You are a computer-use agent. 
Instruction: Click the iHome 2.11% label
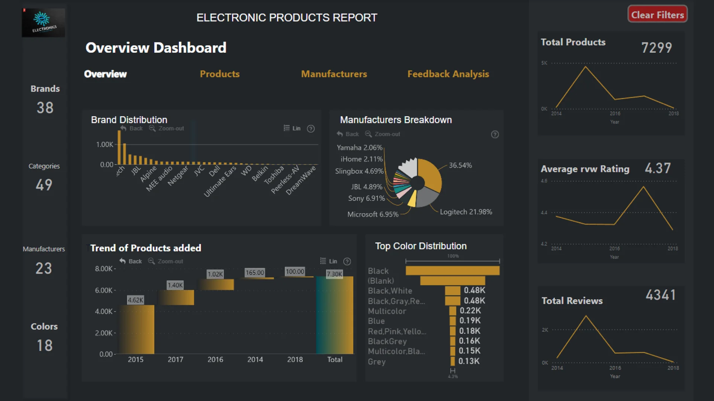(361, 159)
